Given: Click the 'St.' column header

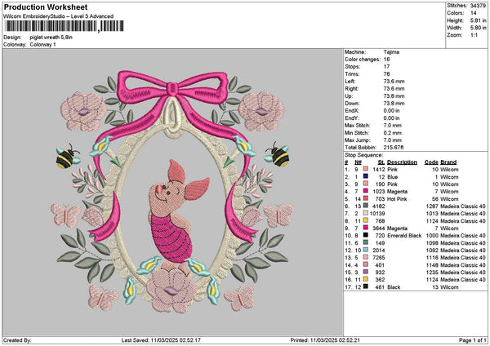Looking at the screenshot, I should 381,162.
